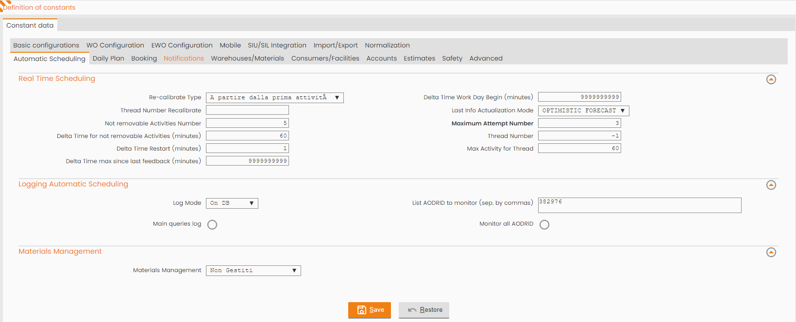Select the Daily Plan sub-tab
This screenshot has width=796, height=322.
[x=108, y=58]
